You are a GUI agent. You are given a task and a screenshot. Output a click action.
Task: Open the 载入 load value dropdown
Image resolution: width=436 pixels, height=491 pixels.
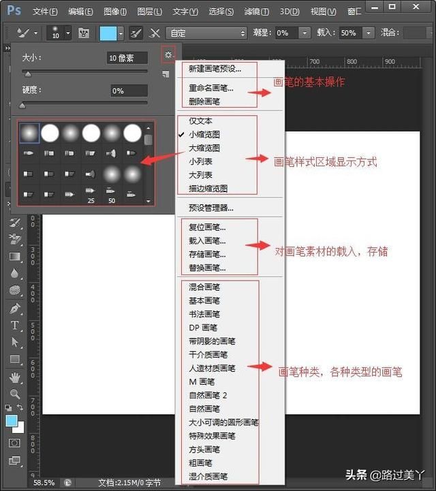369,33
